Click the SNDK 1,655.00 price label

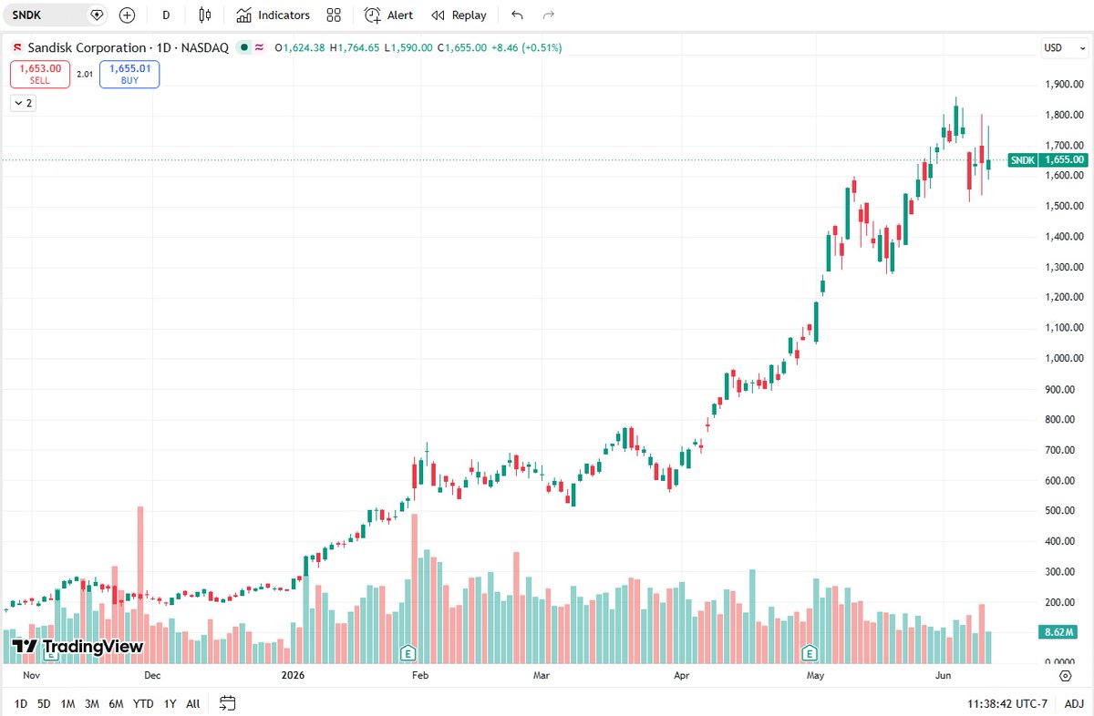(1048, 160)
